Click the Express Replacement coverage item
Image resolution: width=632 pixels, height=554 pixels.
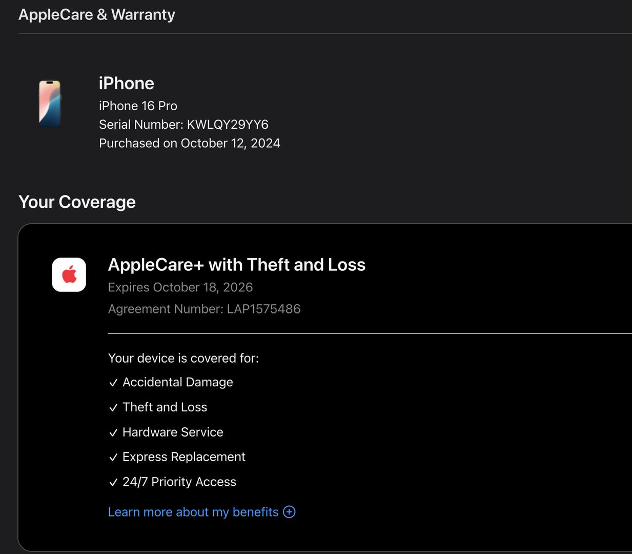(184, 457)
